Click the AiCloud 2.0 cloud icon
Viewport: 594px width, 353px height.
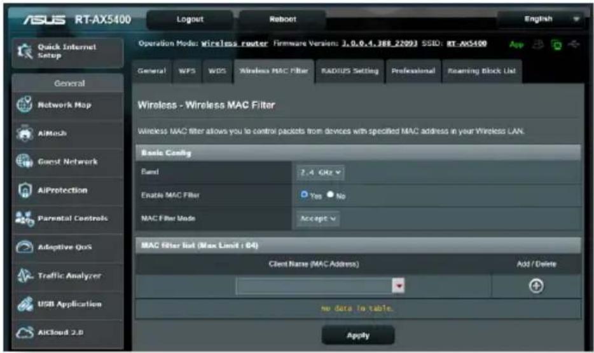click(x=25, y=332)
